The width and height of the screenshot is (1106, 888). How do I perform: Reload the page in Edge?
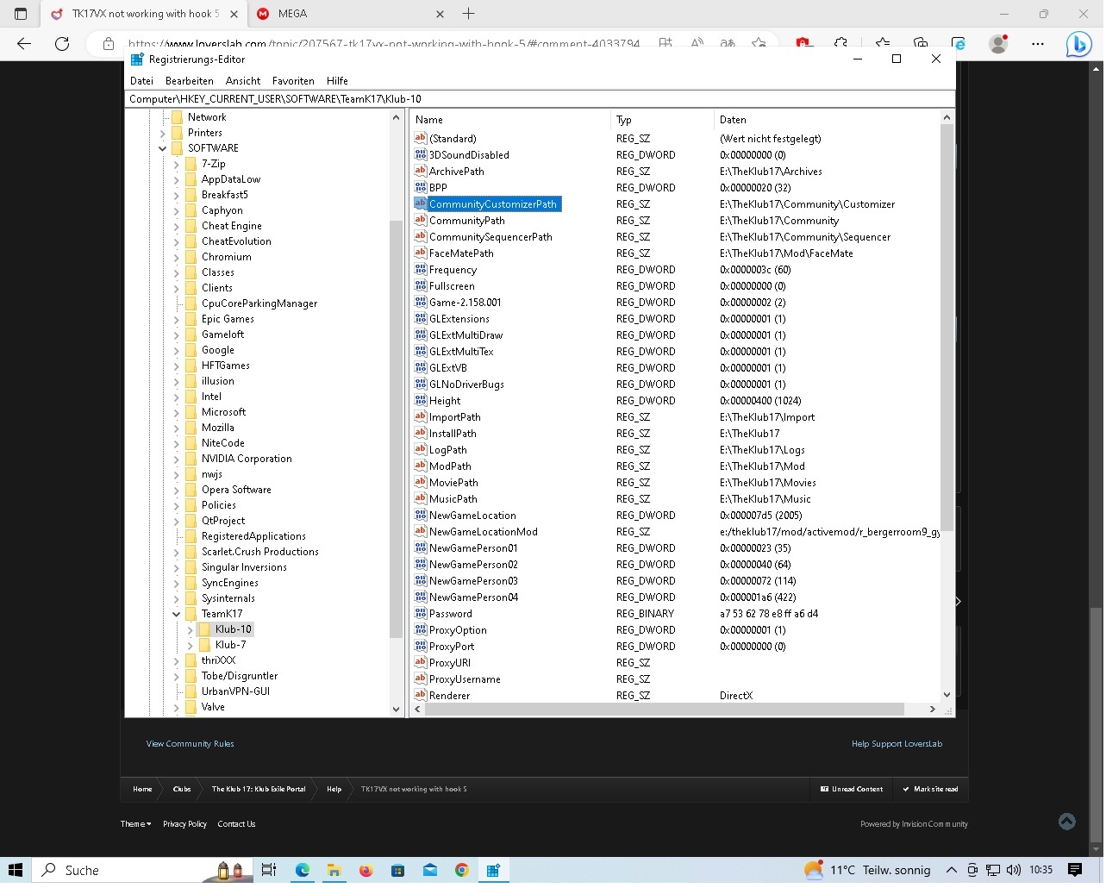62,43
